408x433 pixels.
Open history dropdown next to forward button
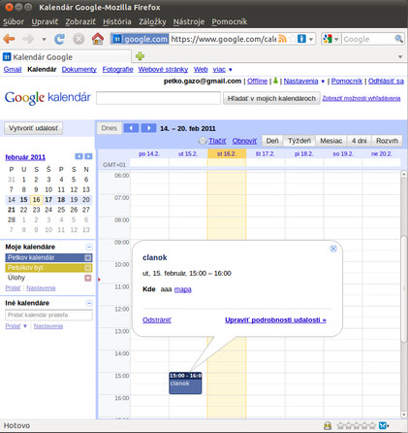click(44, 40)
